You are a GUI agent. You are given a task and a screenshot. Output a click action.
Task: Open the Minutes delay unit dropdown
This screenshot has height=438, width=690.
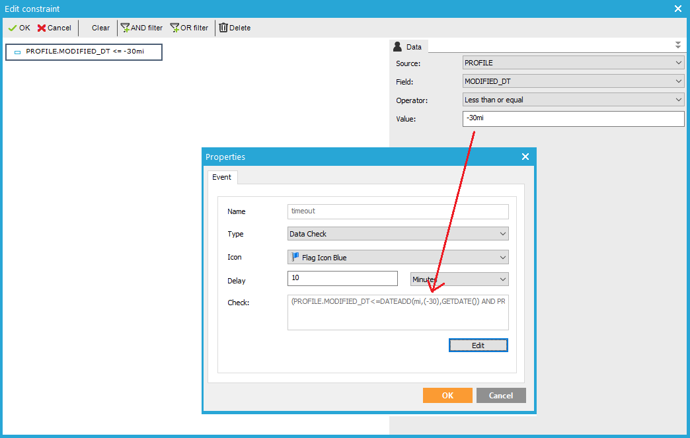[459, 279]
